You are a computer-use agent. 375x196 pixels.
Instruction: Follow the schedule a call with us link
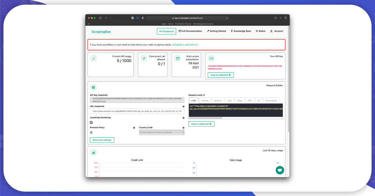185,45
